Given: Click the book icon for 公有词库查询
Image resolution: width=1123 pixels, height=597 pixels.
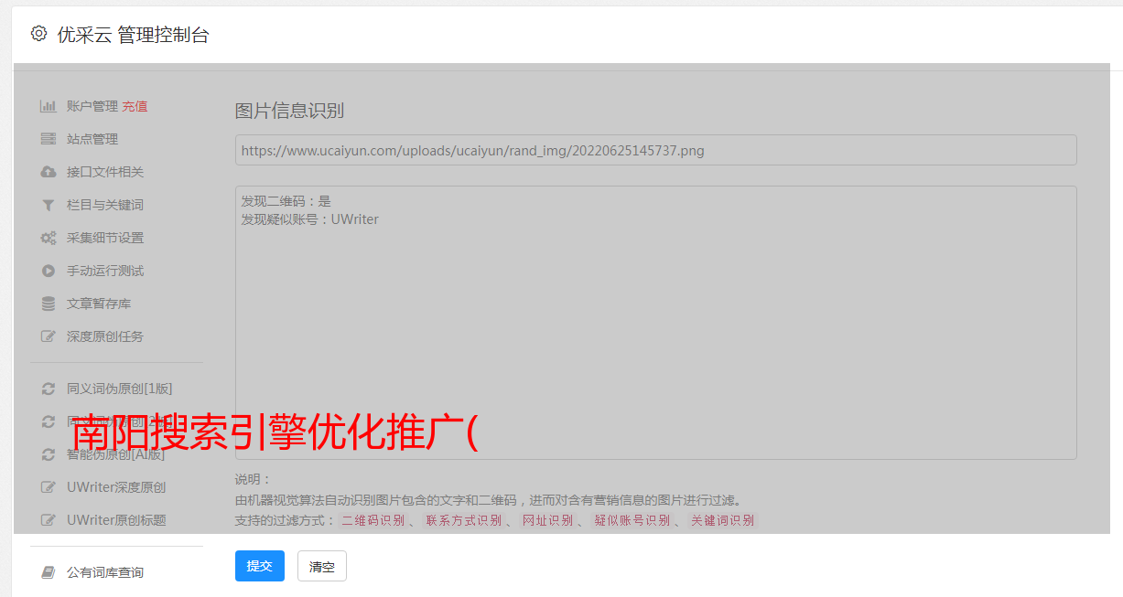Looking at the screenshot, I should point(49,572).
